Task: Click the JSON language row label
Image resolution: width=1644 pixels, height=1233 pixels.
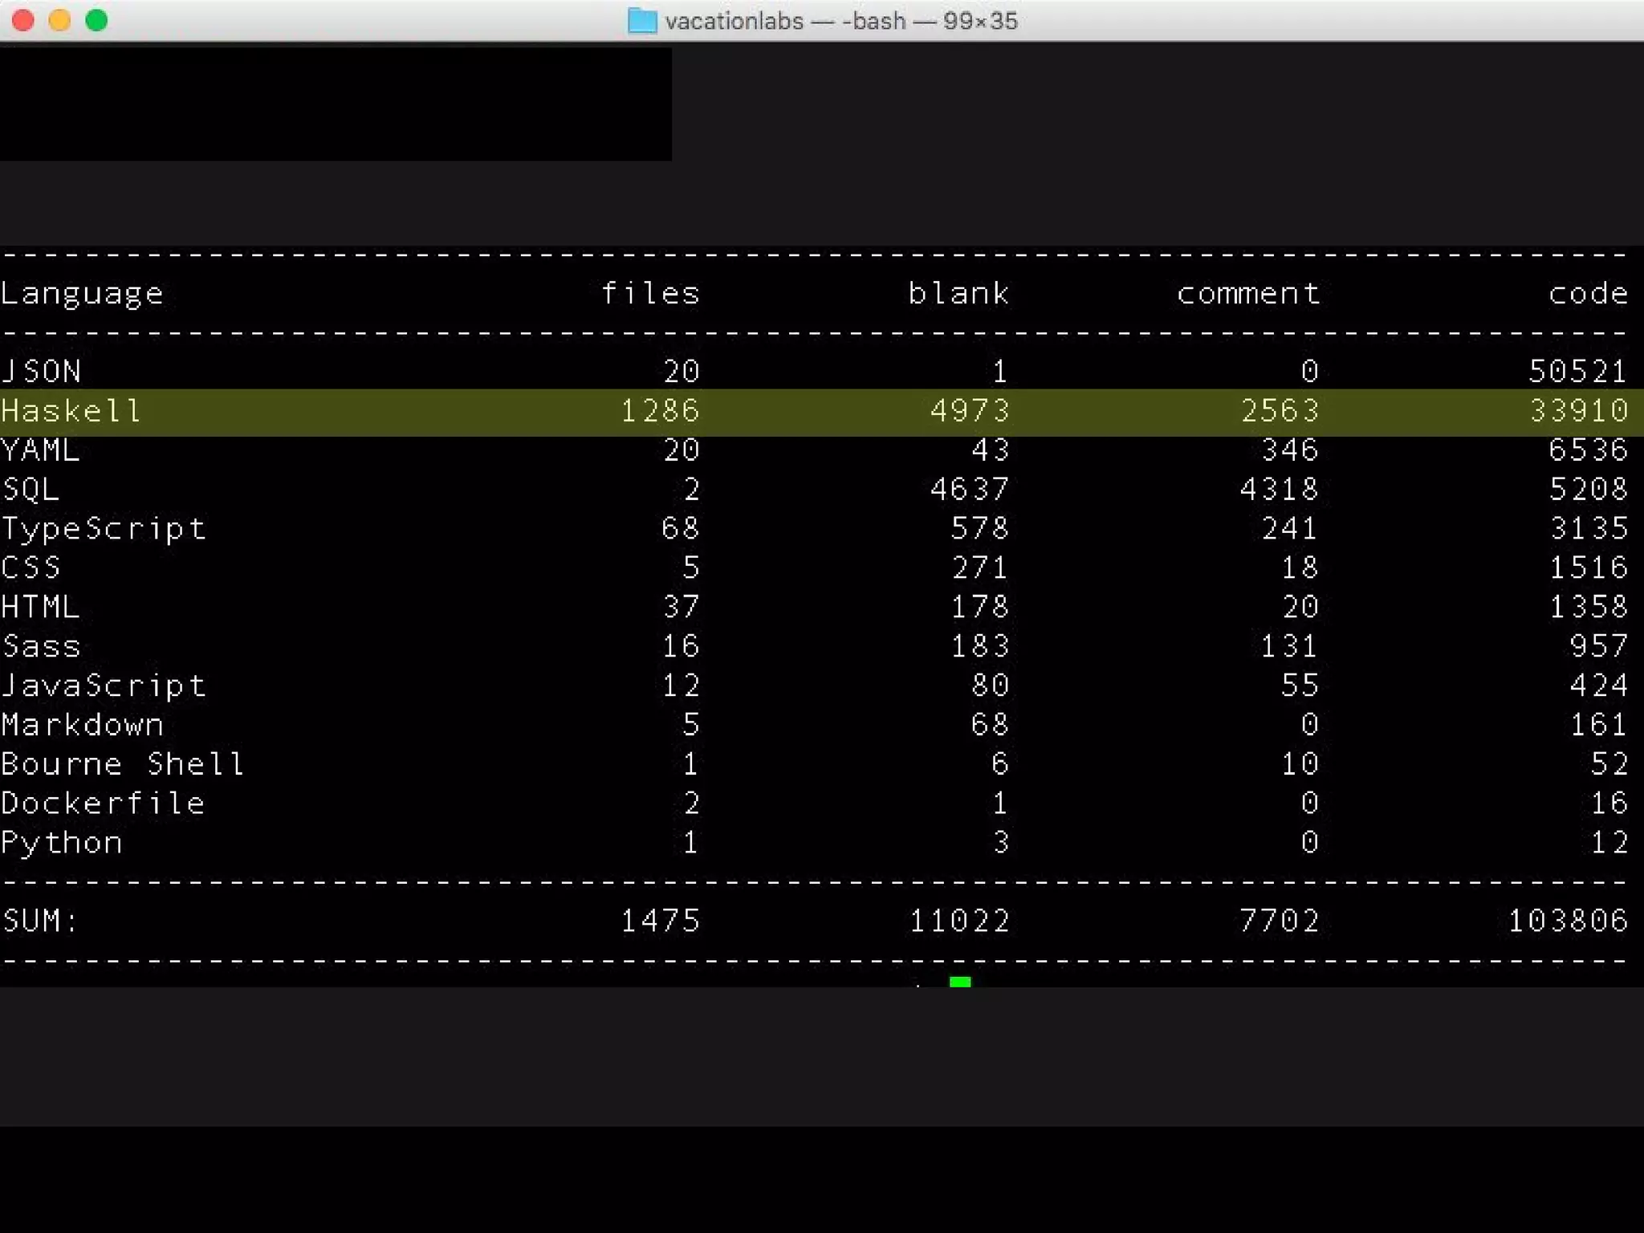Action: (42, 371)
